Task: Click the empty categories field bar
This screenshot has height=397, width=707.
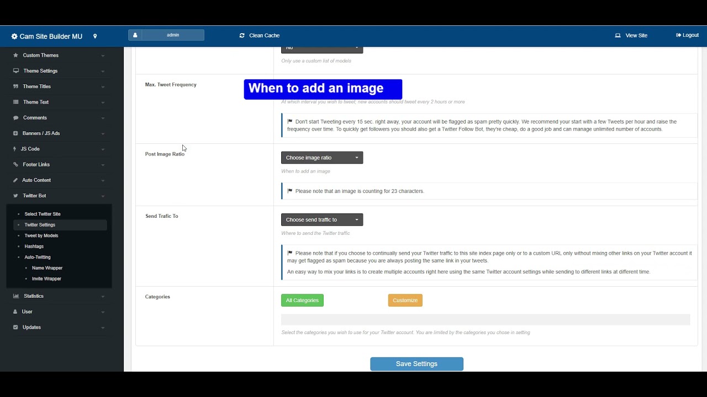Action: click(486, 320)
